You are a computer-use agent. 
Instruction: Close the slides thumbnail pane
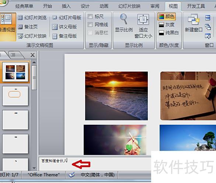click(x=33, y=55)
